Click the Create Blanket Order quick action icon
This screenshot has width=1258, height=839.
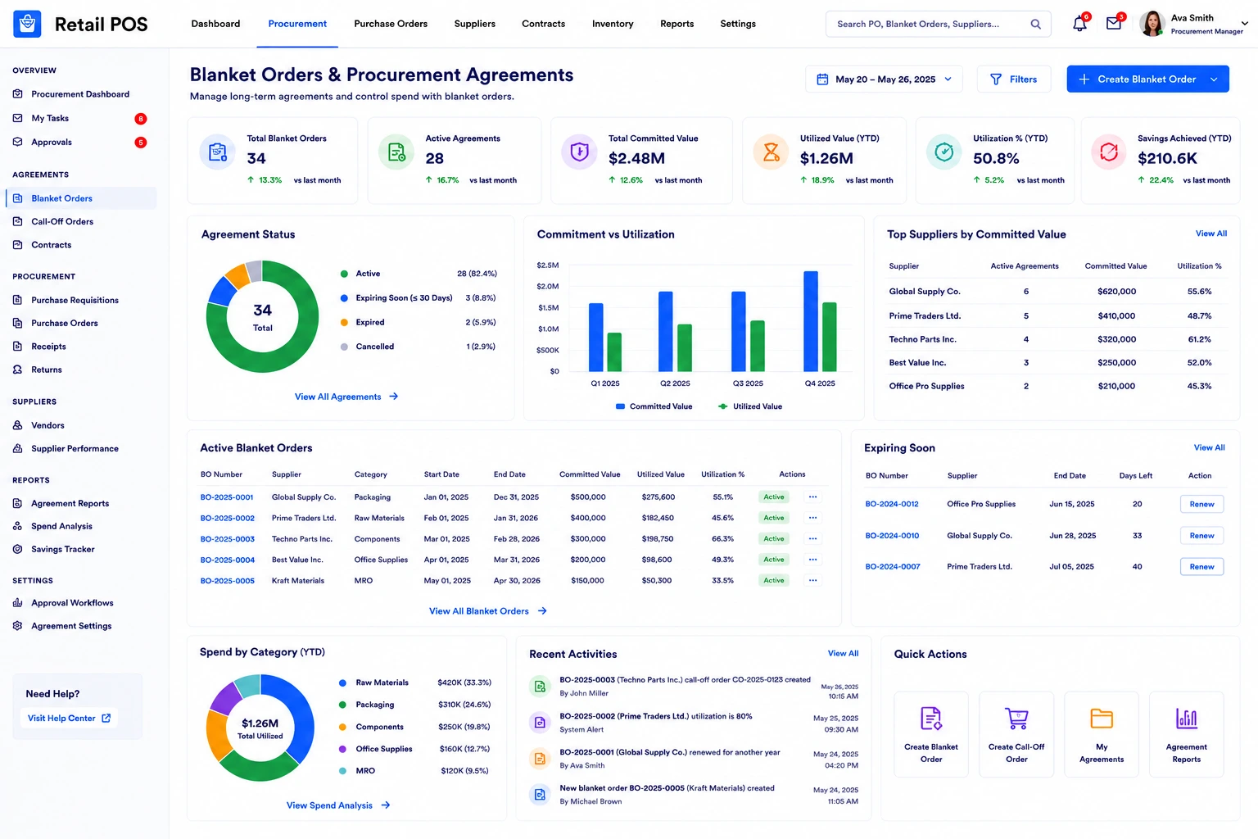931,719
